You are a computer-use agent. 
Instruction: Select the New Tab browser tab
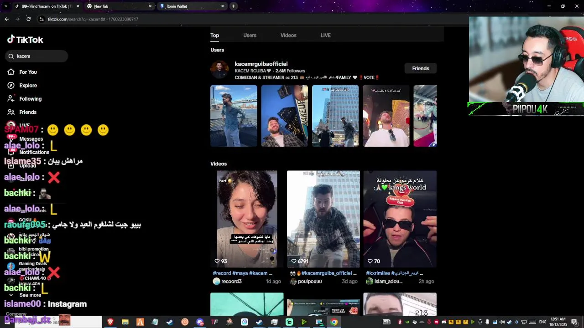coord(120,6)
